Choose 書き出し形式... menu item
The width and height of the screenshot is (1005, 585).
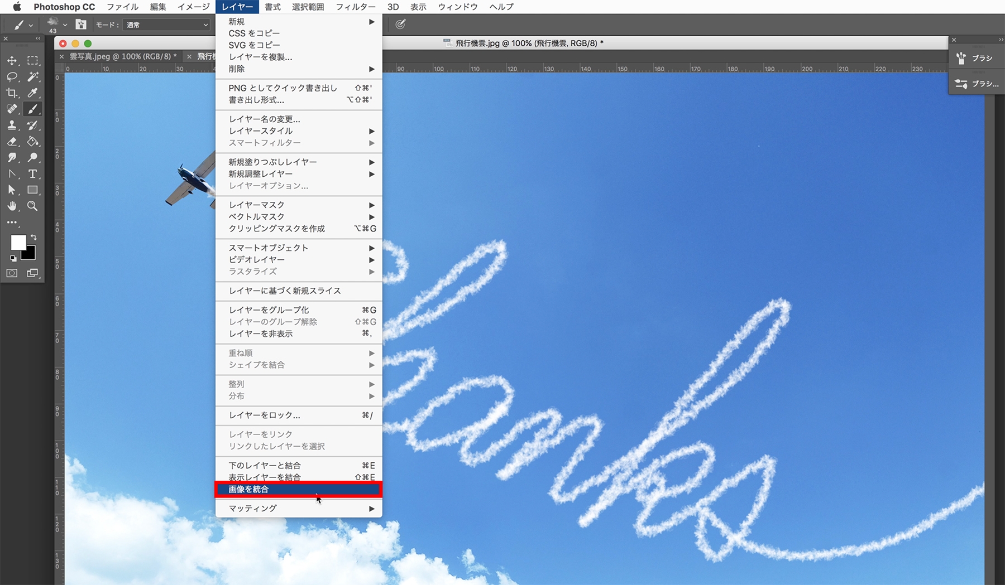(x=299, y=100)
